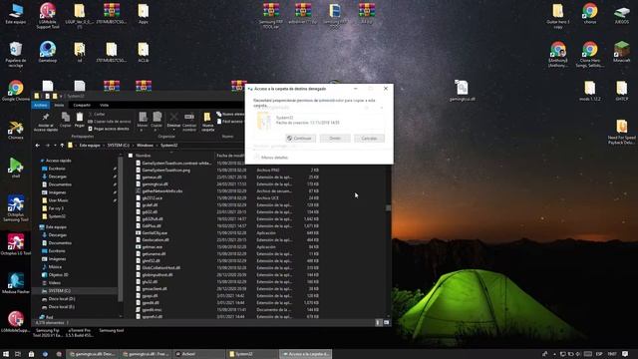This screenshot has width=638, height=359.
Task: Open the recent locations dropdown arrow
Action: pyautogui.click(x=55, y=146)
